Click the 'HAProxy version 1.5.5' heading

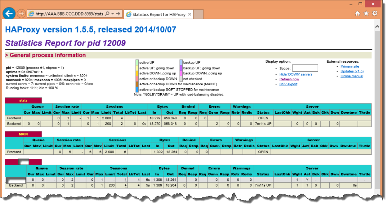(91, 29)
